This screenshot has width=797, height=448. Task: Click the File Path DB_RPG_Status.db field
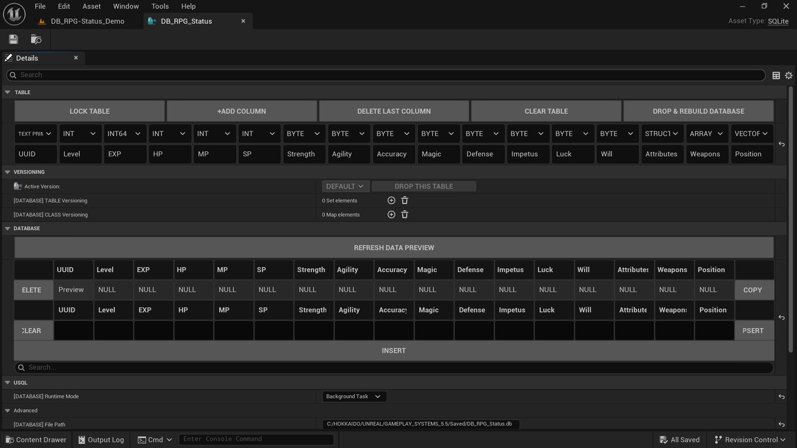pyautogui.click(x=421, y=424)
